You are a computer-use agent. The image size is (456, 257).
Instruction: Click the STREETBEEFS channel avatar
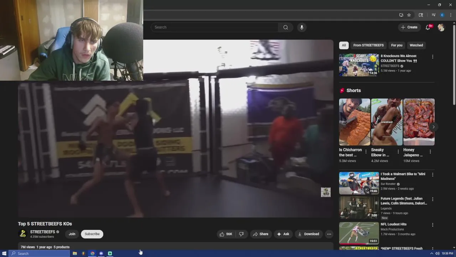[x=23, y=234]
